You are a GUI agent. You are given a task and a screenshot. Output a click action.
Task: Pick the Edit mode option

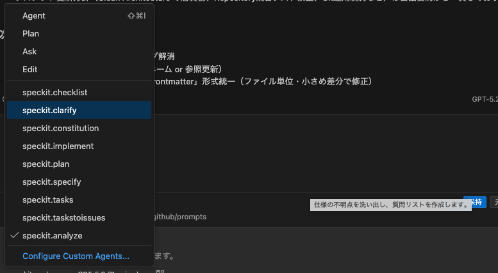tap(79, 69)
